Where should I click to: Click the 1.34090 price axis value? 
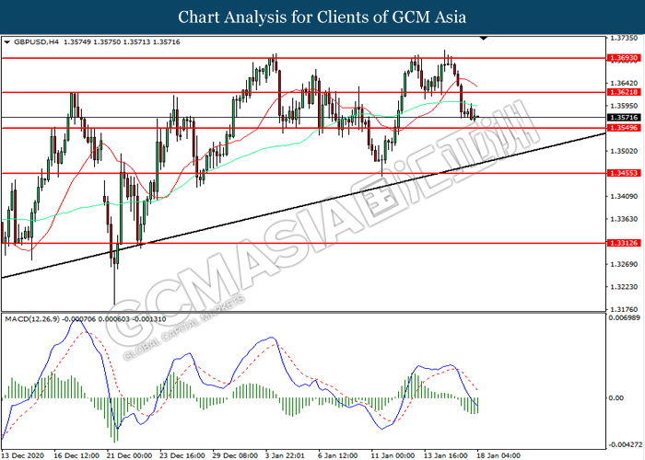[624, 196]
